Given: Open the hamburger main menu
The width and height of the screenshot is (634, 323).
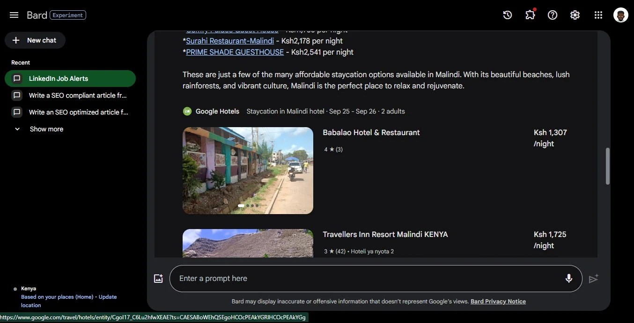Looking at the screenshot, I should click(14, 15).
